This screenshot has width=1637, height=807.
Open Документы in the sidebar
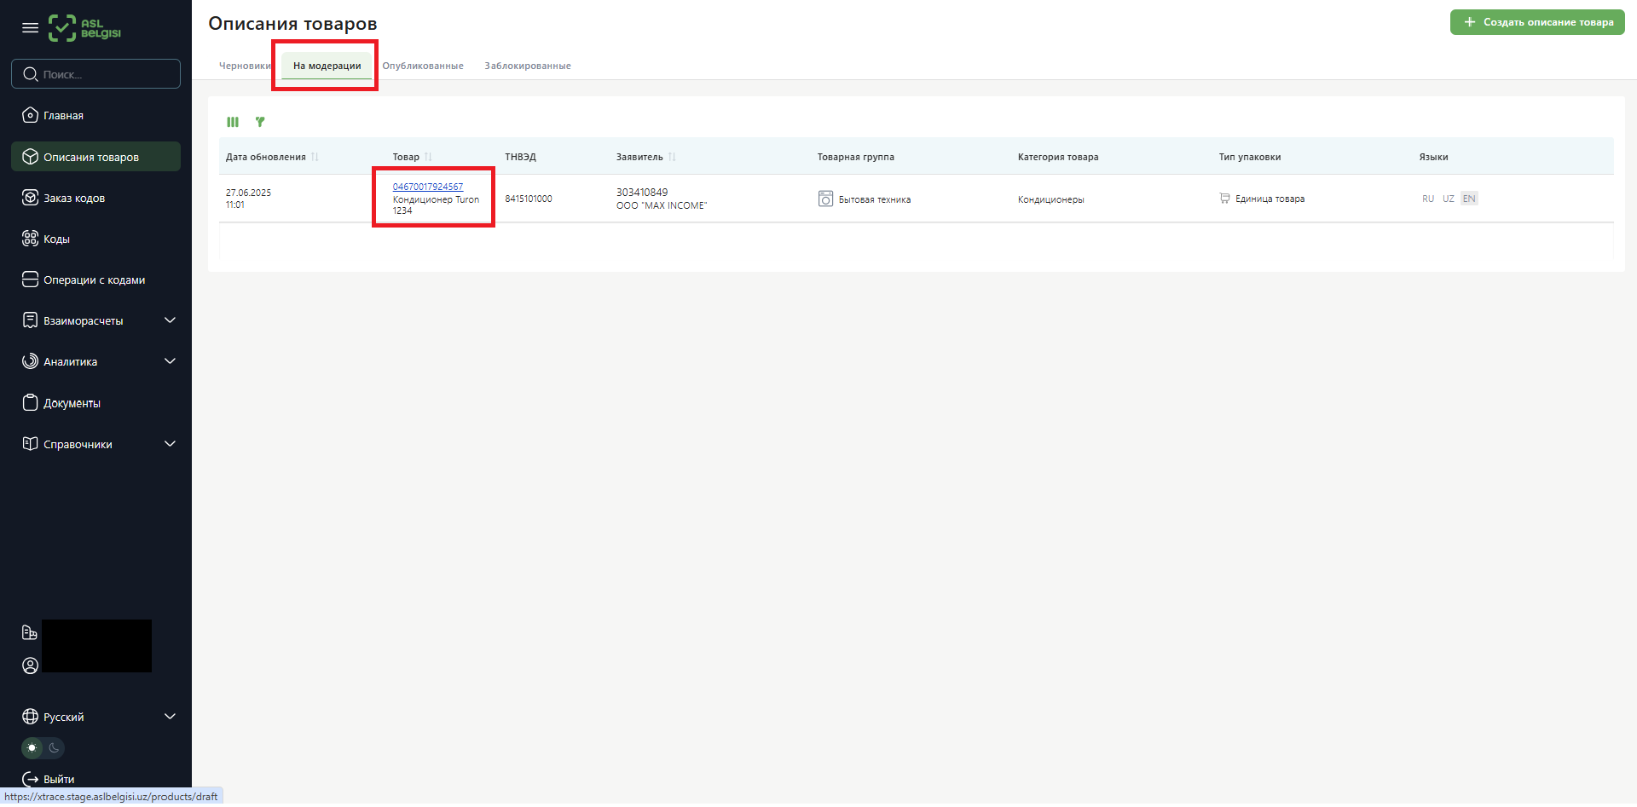click(x=72, y=404)
